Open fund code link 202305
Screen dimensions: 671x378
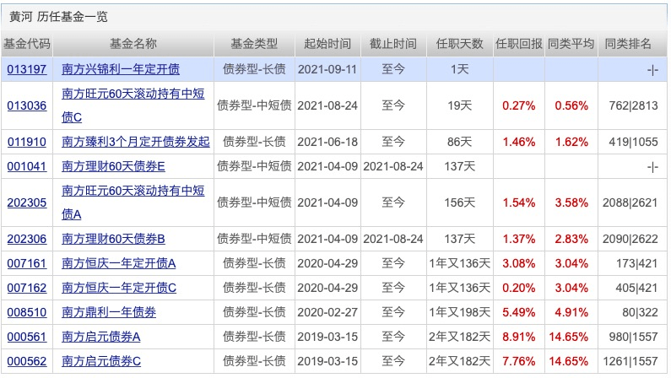coord(26,202)
